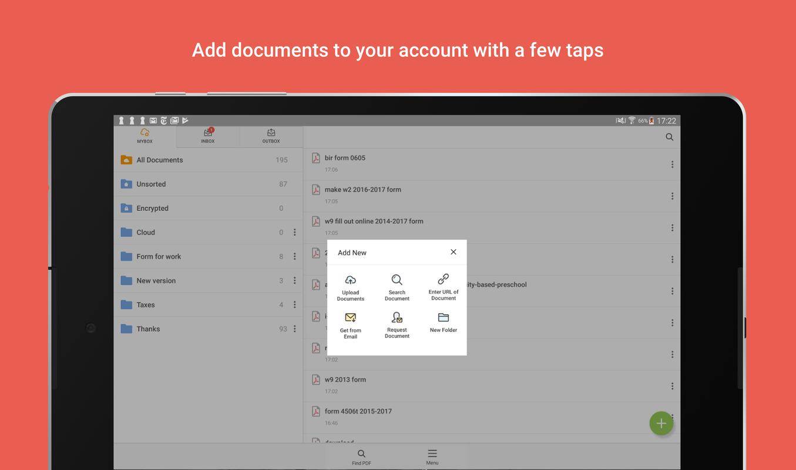Switch to OUTBOX tab
This screenshot has height=470, width=796.
[x=271, y=136]
